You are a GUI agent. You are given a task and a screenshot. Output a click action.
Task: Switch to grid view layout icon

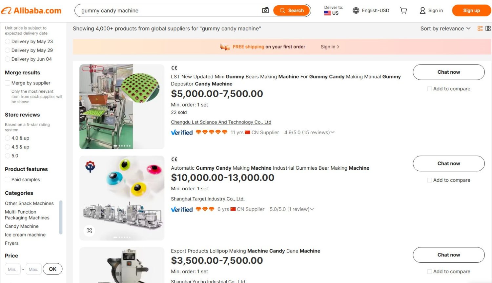[x=488, y=28]
